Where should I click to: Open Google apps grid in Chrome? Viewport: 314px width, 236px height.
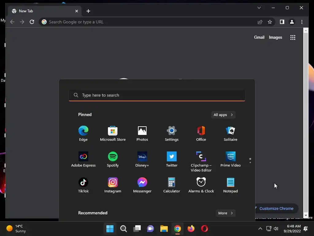[x=293, y=37]
